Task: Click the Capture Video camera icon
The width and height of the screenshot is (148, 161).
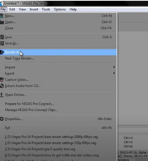Action: (2, 80)
